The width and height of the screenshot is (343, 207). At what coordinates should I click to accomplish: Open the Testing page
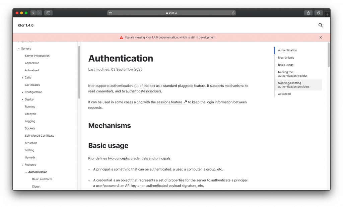pyautogui.click(x=29, y=150)
